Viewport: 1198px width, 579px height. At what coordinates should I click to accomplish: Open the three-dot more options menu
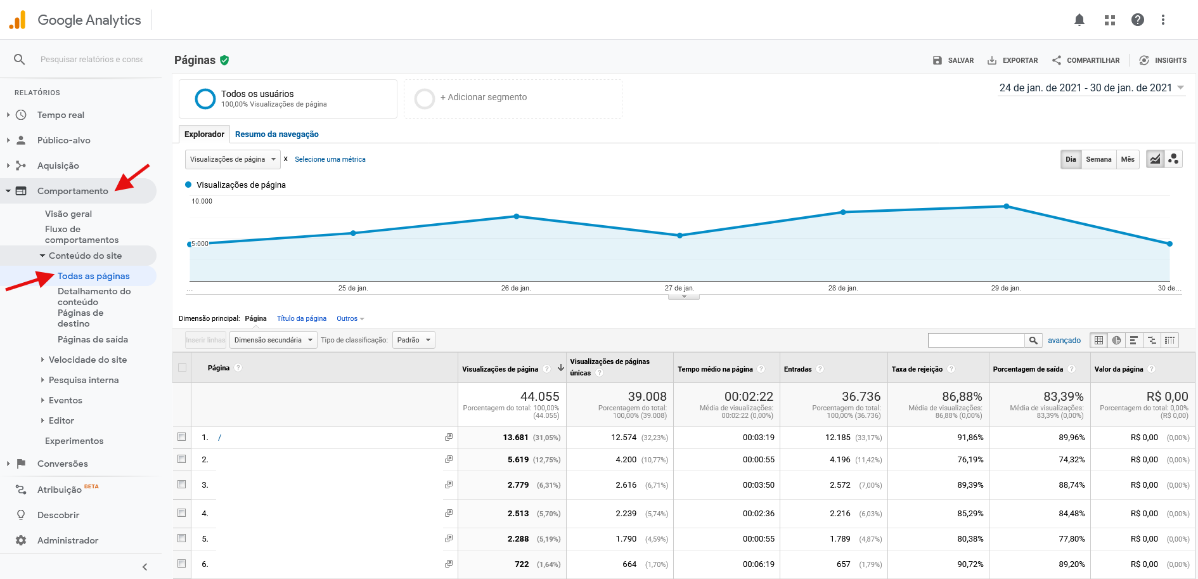[x=1163, y=20]
